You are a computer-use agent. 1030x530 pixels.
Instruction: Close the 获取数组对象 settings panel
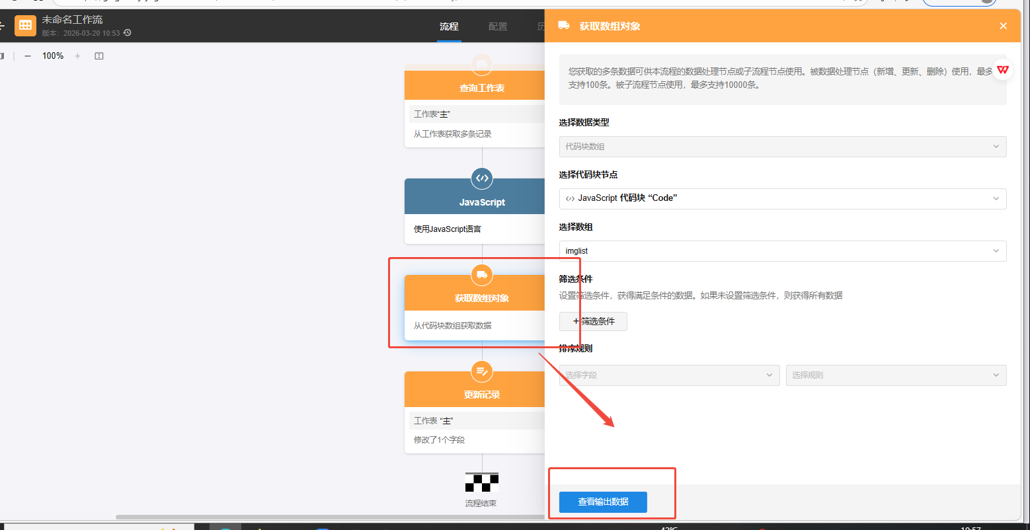click(1003, 26)
